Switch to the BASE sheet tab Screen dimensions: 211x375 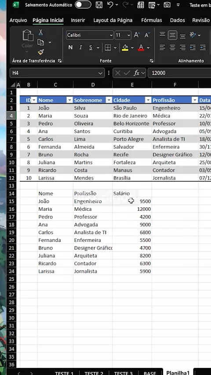click(x=150, y=372)
